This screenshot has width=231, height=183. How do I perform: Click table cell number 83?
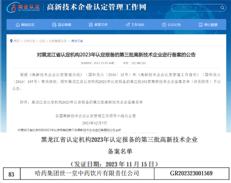tap(12, 174)
